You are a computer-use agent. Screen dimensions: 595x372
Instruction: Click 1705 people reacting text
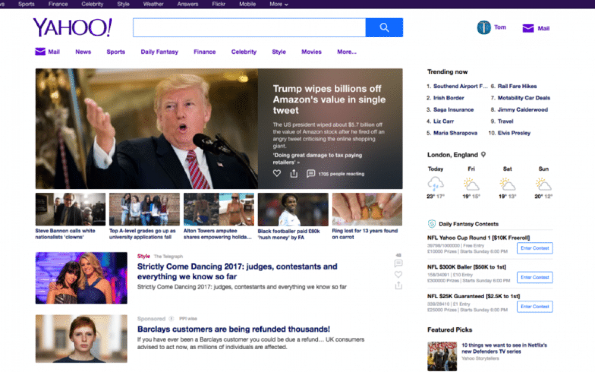[x=341, y=174]
